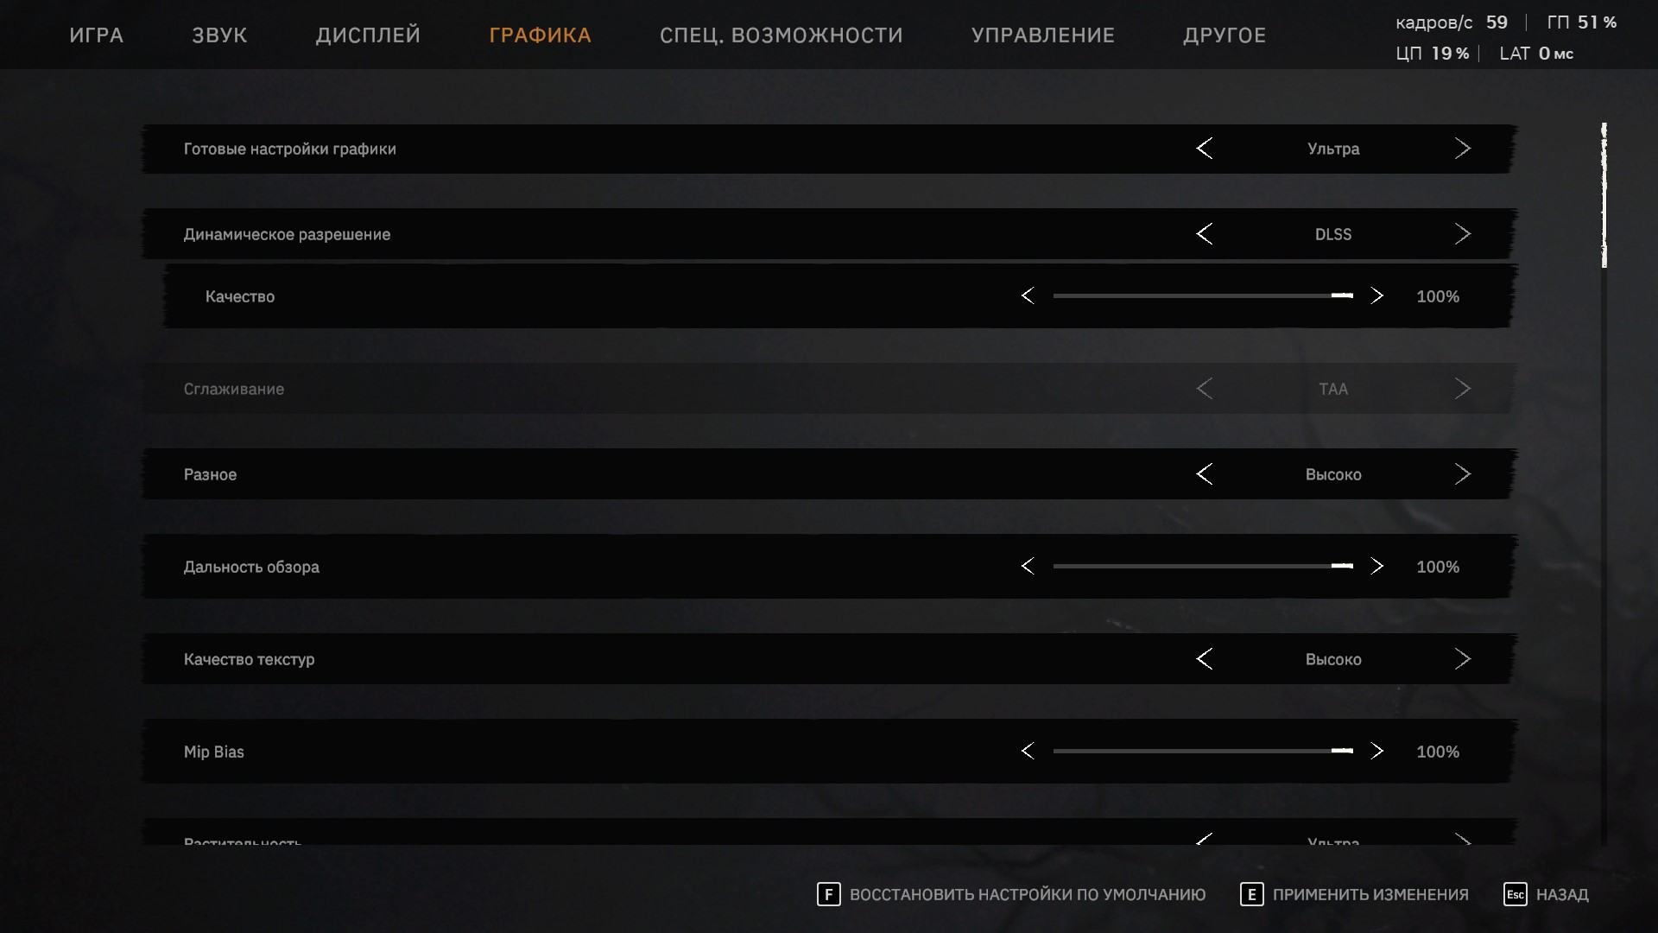Open СПЕЦ. ВОЗМОЖНОСТИ tab
This screenshot has height=933, width=1658.
(782, 35)
